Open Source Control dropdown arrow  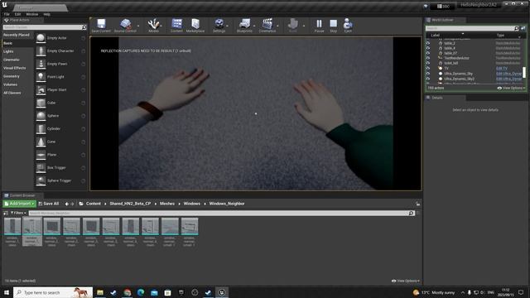[x=138, y=26]
